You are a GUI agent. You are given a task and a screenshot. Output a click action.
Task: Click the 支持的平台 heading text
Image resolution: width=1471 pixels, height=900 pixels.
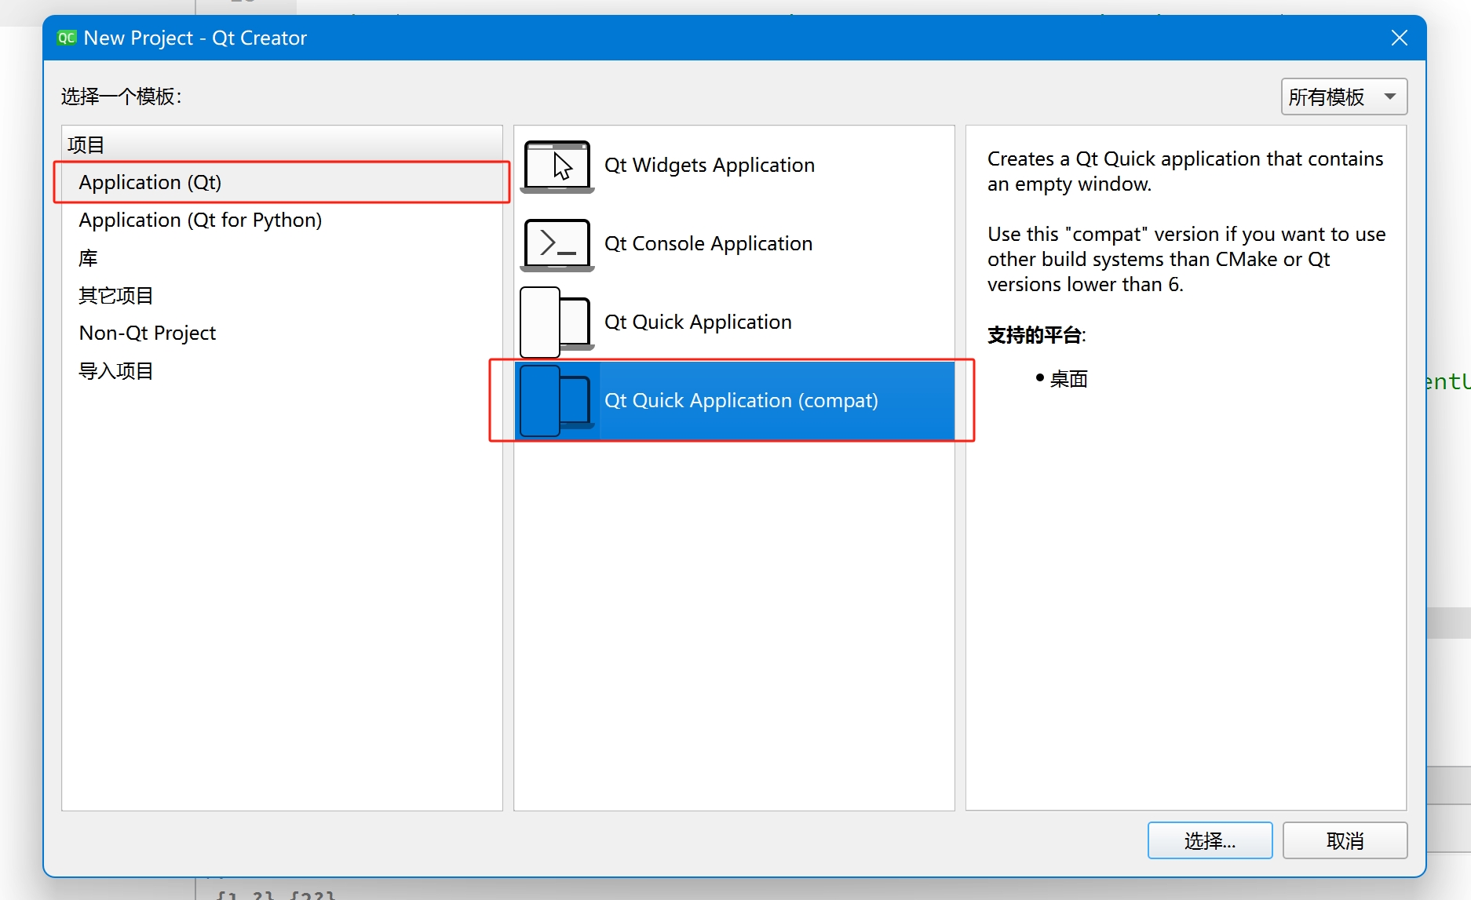coord(1036,335)
